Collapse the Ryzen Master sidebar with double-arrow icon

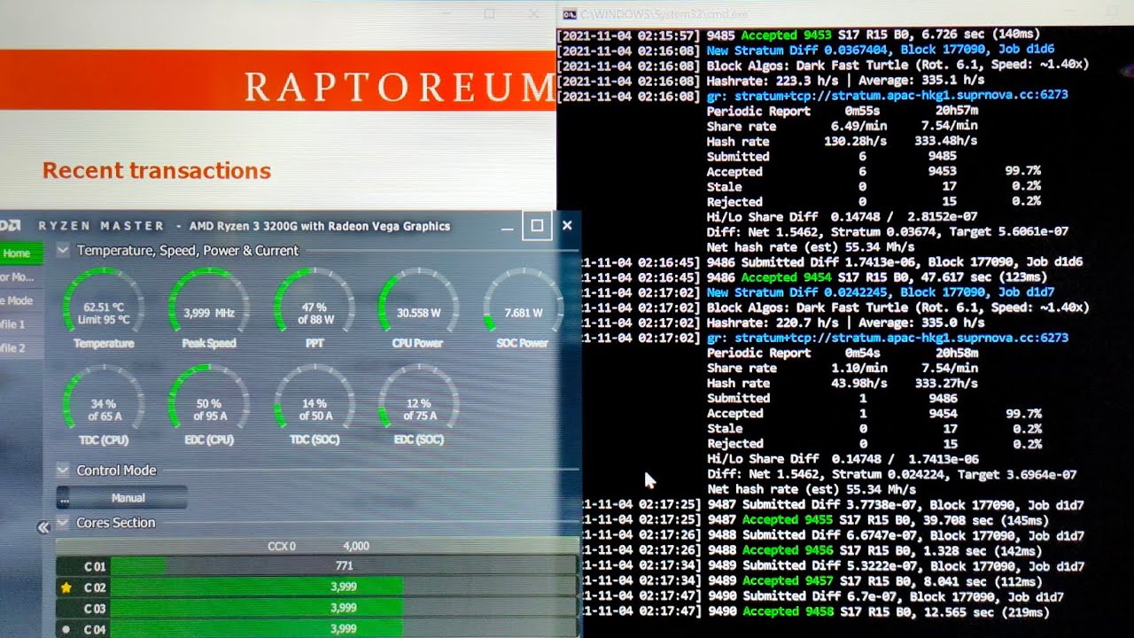[x=43, y=528]
